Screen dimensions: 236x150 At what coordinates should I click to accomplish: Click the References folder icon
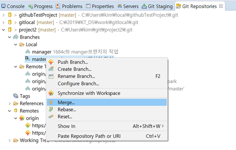[16, 104]
